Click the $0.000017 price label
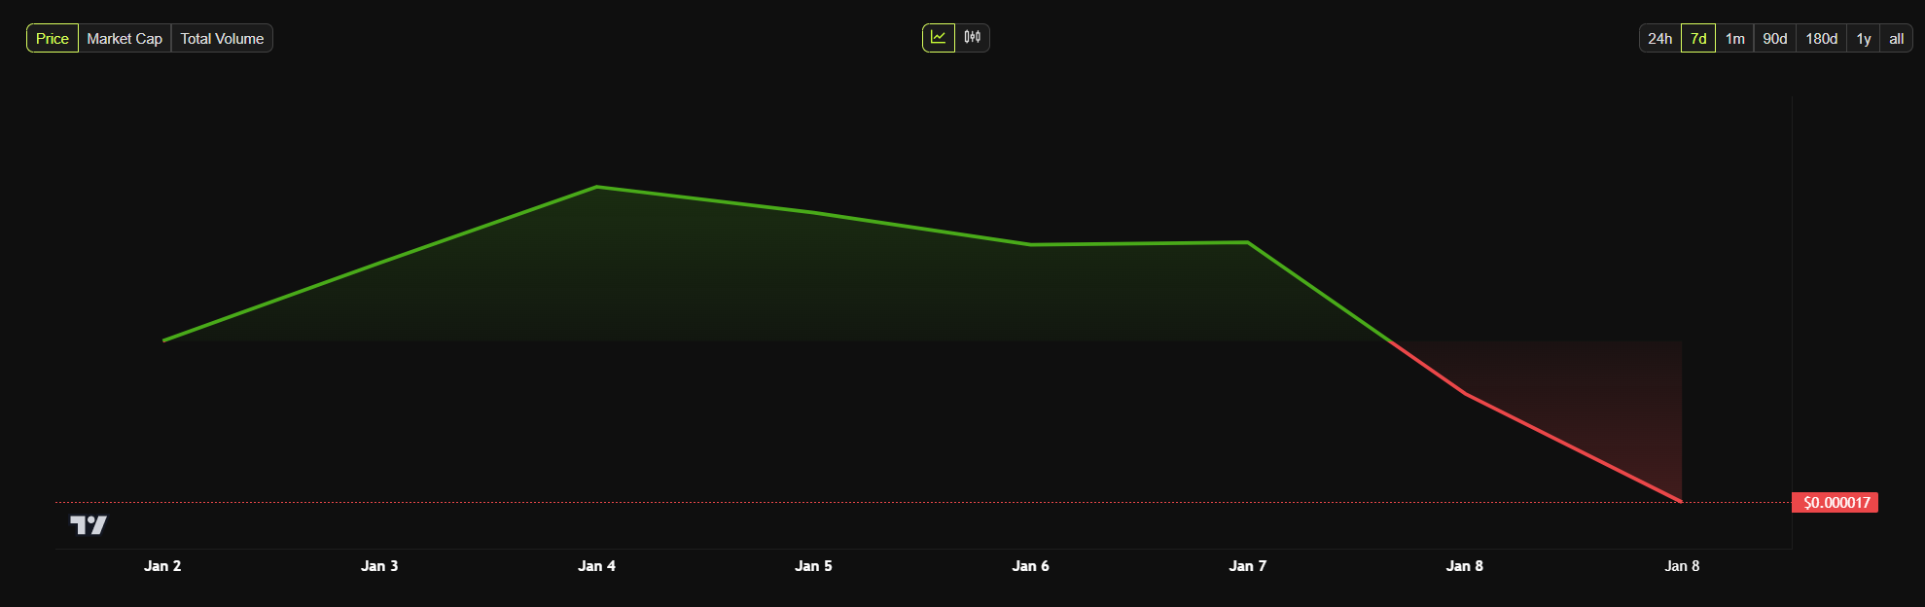Image resolution: width=1925 pixels, height=607 pixels. [x=1836, y=503]
